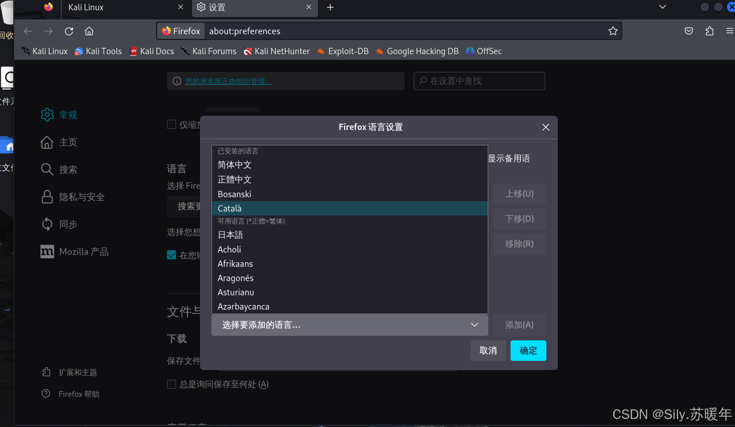
Task: Click the 下移(D) button
Action: click(520, 219)
